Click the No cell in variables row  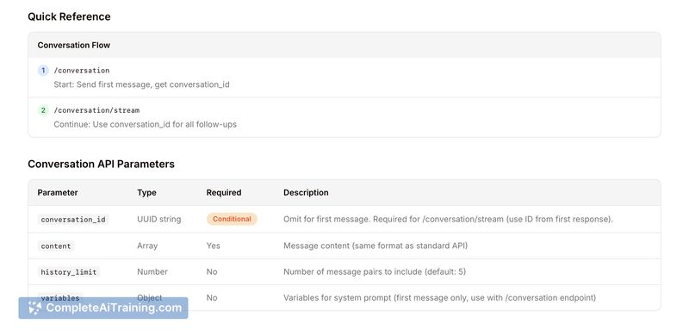click(x=212, y=297)
